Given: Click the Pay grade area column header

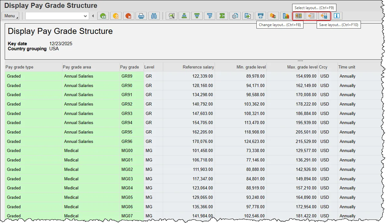Looking at the screenshot, I should (77, 67).
